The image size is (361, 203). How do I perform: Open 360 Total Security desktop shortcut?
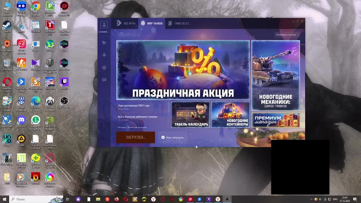point(36,160)
